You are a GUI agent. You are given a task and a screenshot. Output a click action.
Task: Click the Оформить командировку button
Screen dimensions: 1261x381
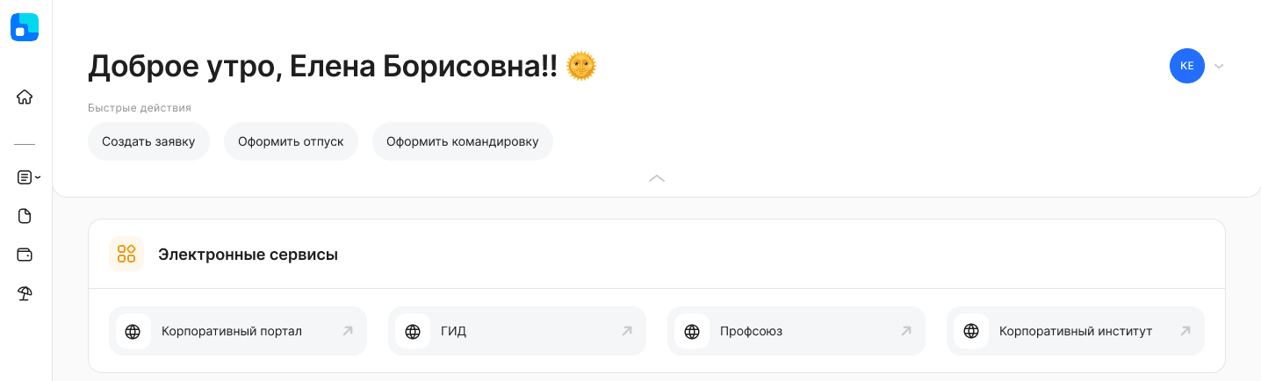[x=463, y=141]
